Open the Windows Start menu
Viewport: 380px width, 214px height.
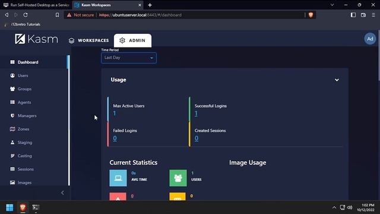[9, 207]
